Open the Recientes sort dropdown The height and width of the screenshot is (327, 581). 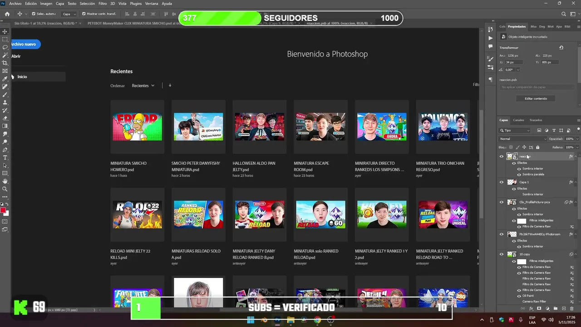point(143,85)
